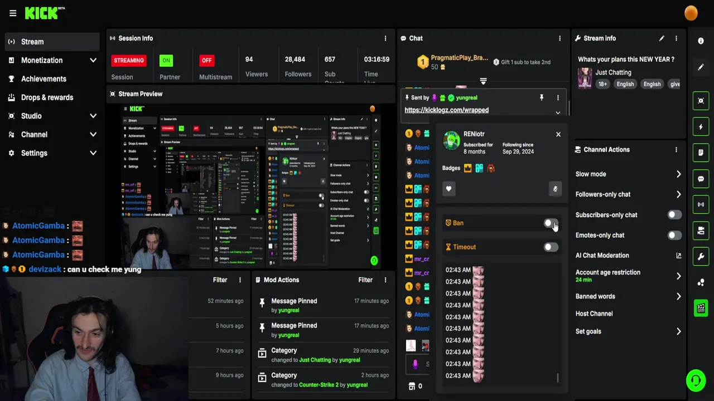Open Set goals chevron
The image size is (714, 401).
point(678,332)
